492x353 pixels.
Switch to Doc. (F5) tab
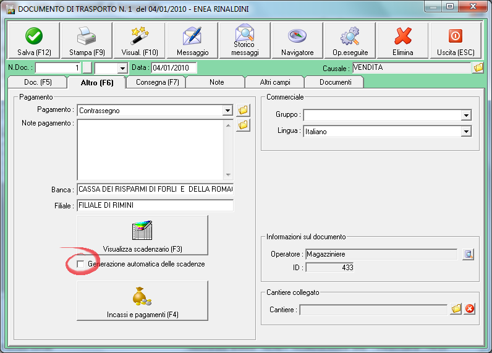click(38, 82)
